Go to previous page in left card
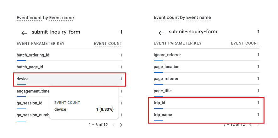The height and width of the screenshot is (138, 278). coord(114,125)
